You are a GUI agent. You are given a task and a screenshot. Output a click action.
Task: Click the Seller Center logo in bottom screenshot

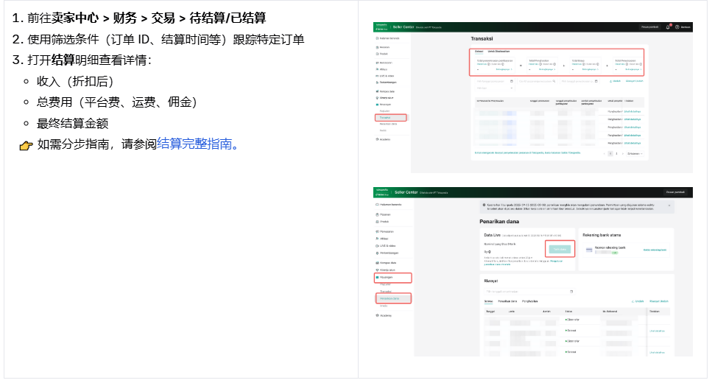(406, 191)
